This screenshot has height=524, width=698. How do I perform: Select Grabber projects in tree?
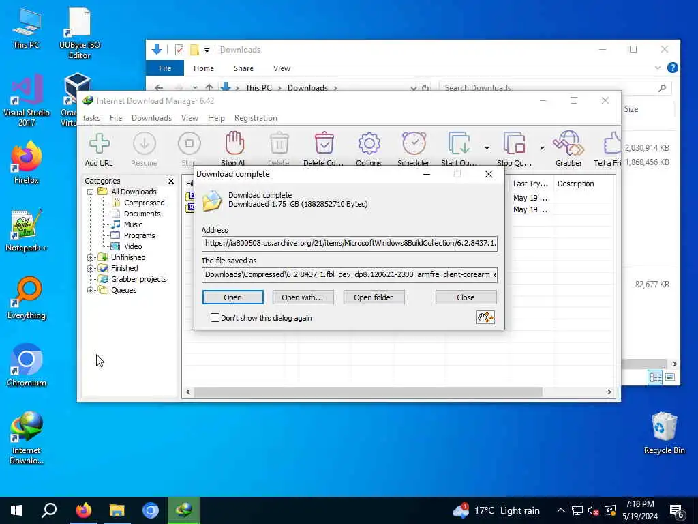(138, 279)
